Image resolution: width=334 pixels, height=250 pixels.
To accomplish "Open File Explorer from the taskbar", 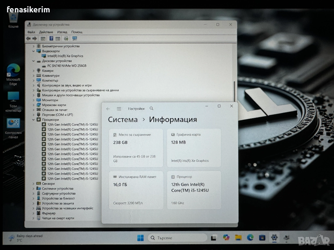I will [238, 238].
